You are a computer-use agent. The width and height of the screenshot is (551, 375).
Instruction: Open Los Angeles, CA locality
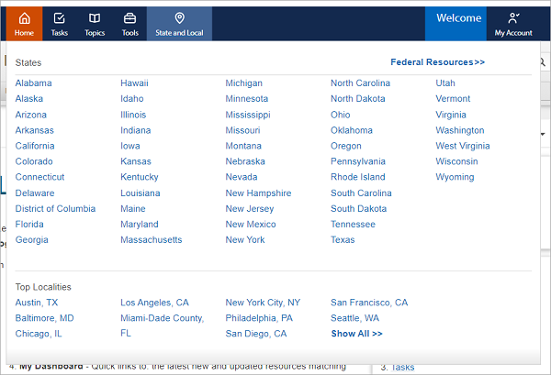pos(154,303)
